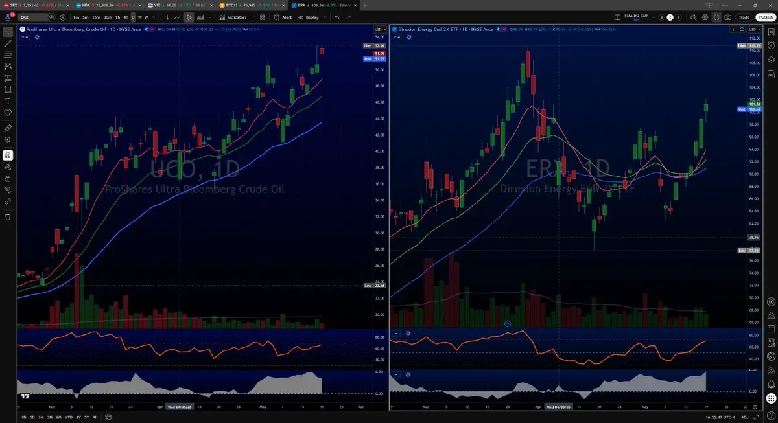Open the VIX browser tab
Viewport: 778px width, 423px height.
tap(180, 5)
